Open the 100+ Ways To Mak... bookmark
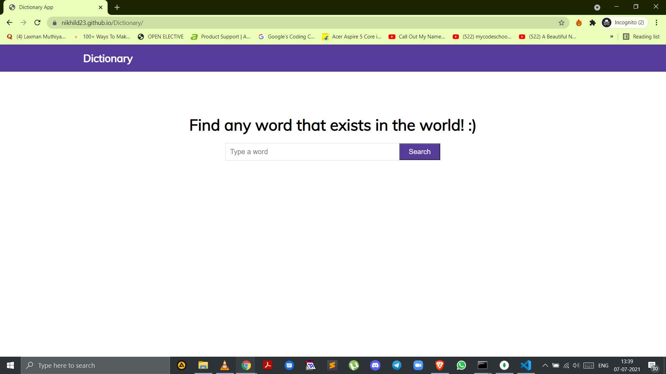Viewport: 666px width, 374px height. (x=101, y=37)
